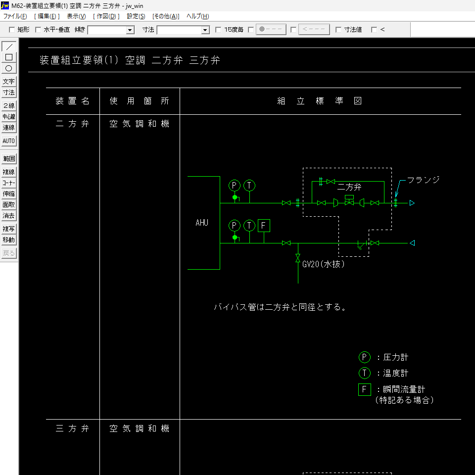Viewport: 475px width, 475px height.
Task: Choose the 2線 double line tool
Action: [x=9, y=106]
